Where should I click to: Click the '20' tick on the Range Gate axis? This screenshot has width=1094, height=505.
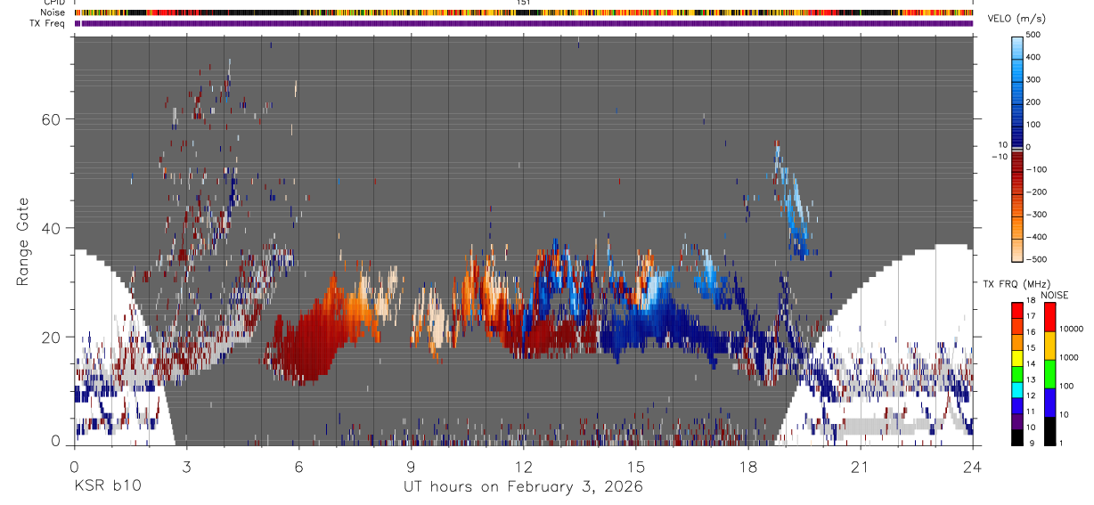pyautogui.click(x=53, y=337)
